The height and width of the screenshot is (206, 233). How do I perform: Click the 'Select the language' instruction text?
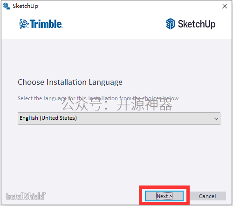click(x=98, y=98)
